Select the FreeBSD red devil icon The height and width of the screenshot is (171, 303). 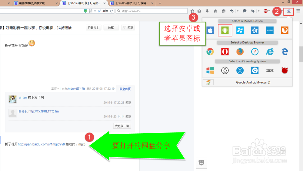point(285,70)
